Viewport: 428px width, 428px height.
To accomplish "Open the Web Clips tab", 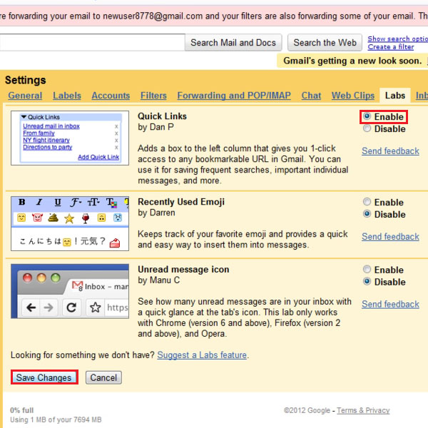I will 353,96.
